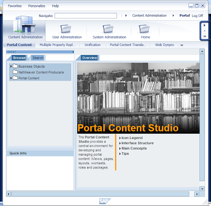Click the vertical scrollbar down arrow

pyautogui.click(x=202, y=189)
